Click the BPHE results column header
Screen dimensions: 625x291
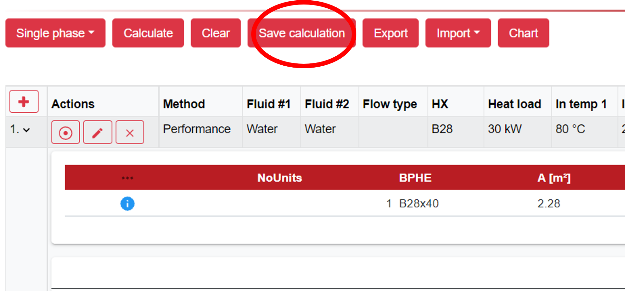[415, 178]
